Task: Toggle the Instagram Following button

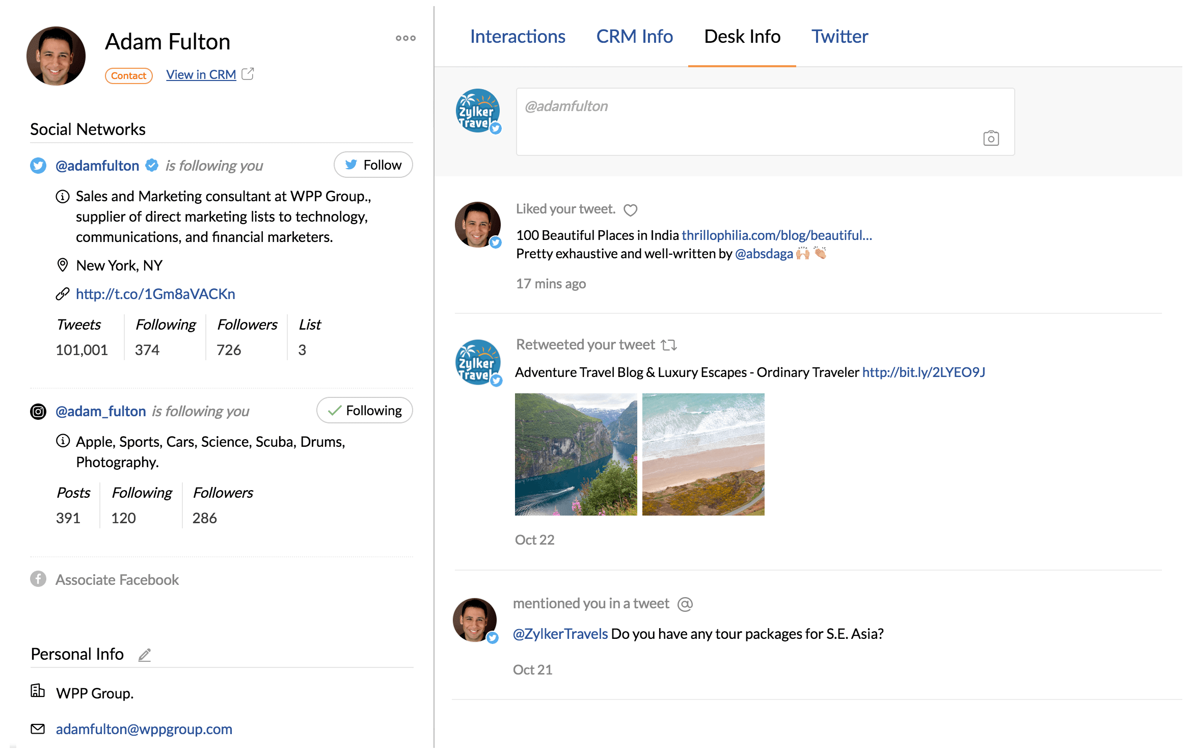Action: coord(364,411)
